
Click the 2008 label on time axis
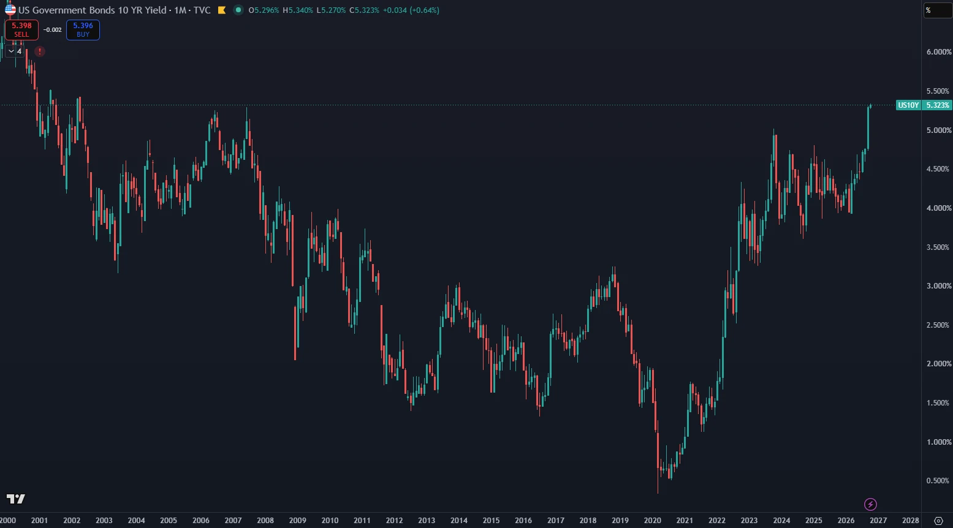(x=265, y=521)
